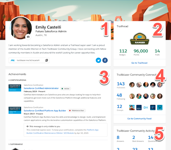Click the Platform App Builder badge image
Screen dimensions: 171x150
click(15, 110)
